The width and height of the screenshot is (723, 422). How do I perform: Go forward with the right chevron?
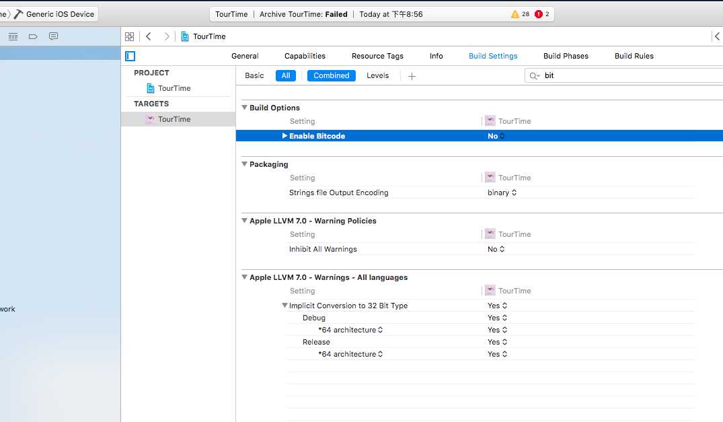point(166,36)
